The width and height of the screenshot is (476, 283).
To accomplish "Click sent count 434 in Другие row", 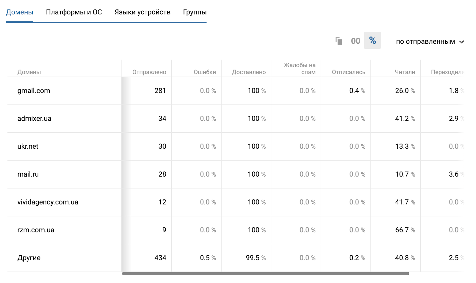I will pyautogui.click(x=160, y=258).
